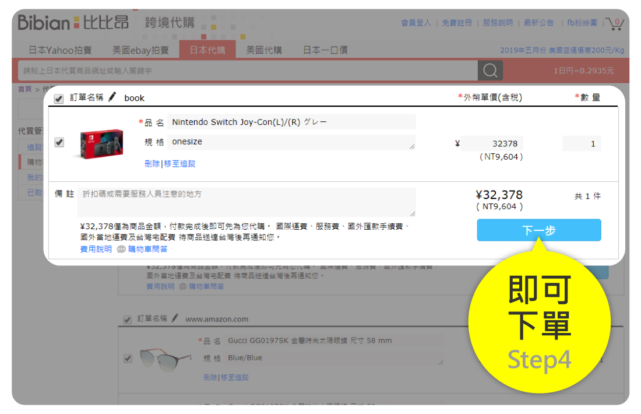Open 費用說明 link below the 備註 note
Viewport: 641px width, 414px height.
(96, 249)
